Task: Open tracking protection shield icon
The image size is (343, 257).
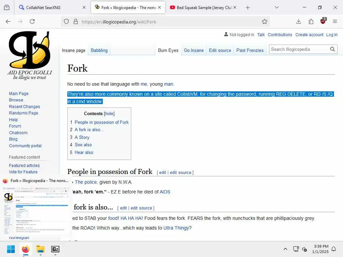Action: click(66, 21)
